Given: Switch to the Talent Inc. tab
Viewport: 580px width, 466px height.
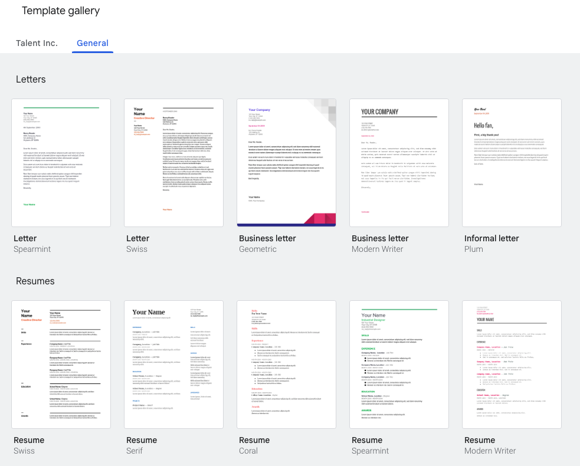Looking at the screenshot, I should pyautogui.click(x=37, y=43).
